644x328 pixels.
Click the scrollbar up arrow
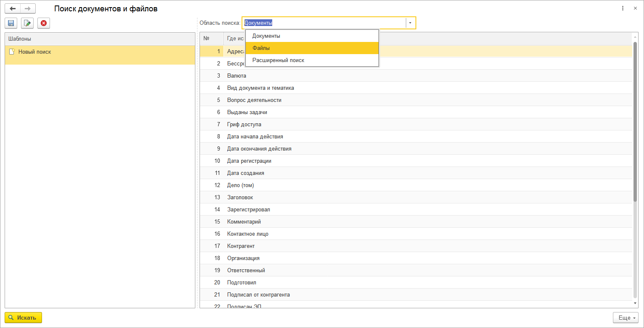pos(635,36)
